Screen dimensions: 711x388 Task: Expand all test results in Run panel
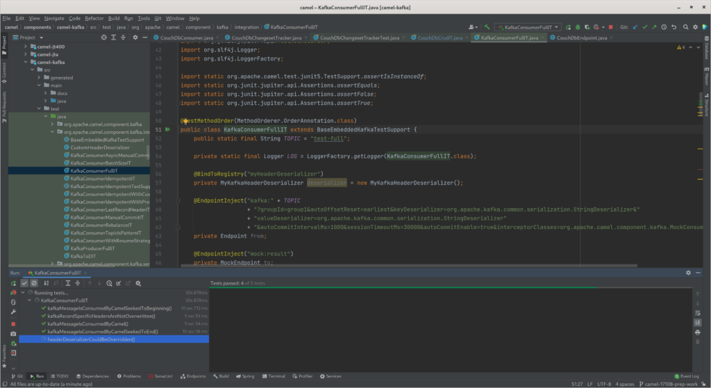(x=68, y=283)
